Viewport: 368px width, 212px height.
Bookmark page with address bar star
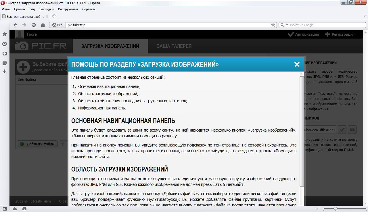pos(273,25)
